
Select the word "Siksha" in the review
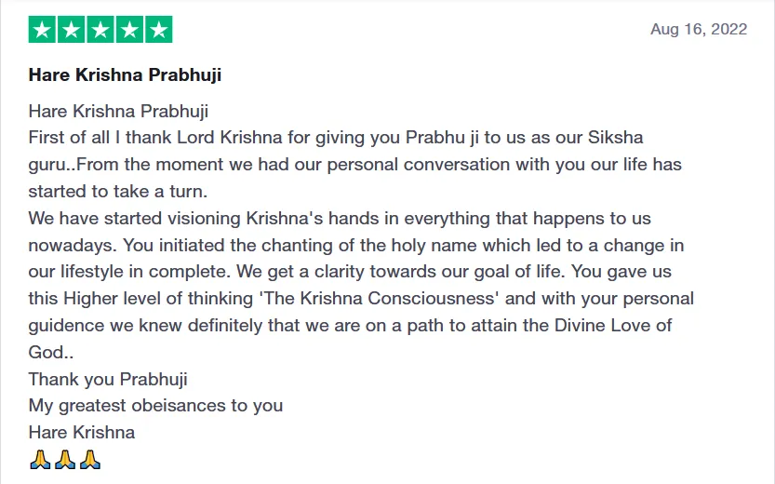(x=615, y=138)
